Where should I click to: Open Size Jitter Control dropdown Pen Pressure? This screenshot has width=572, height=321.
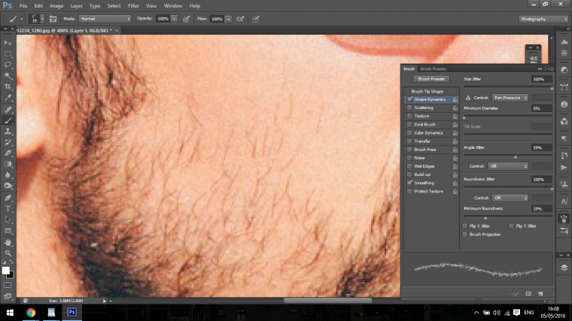tap(510, 98)
